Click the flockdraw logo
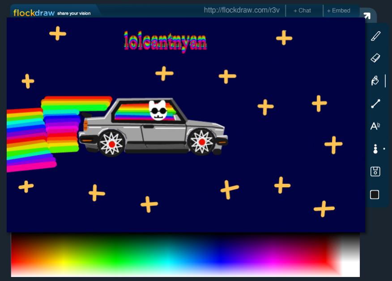Screen dimensions: 392x281 click(x=34, y=13)
